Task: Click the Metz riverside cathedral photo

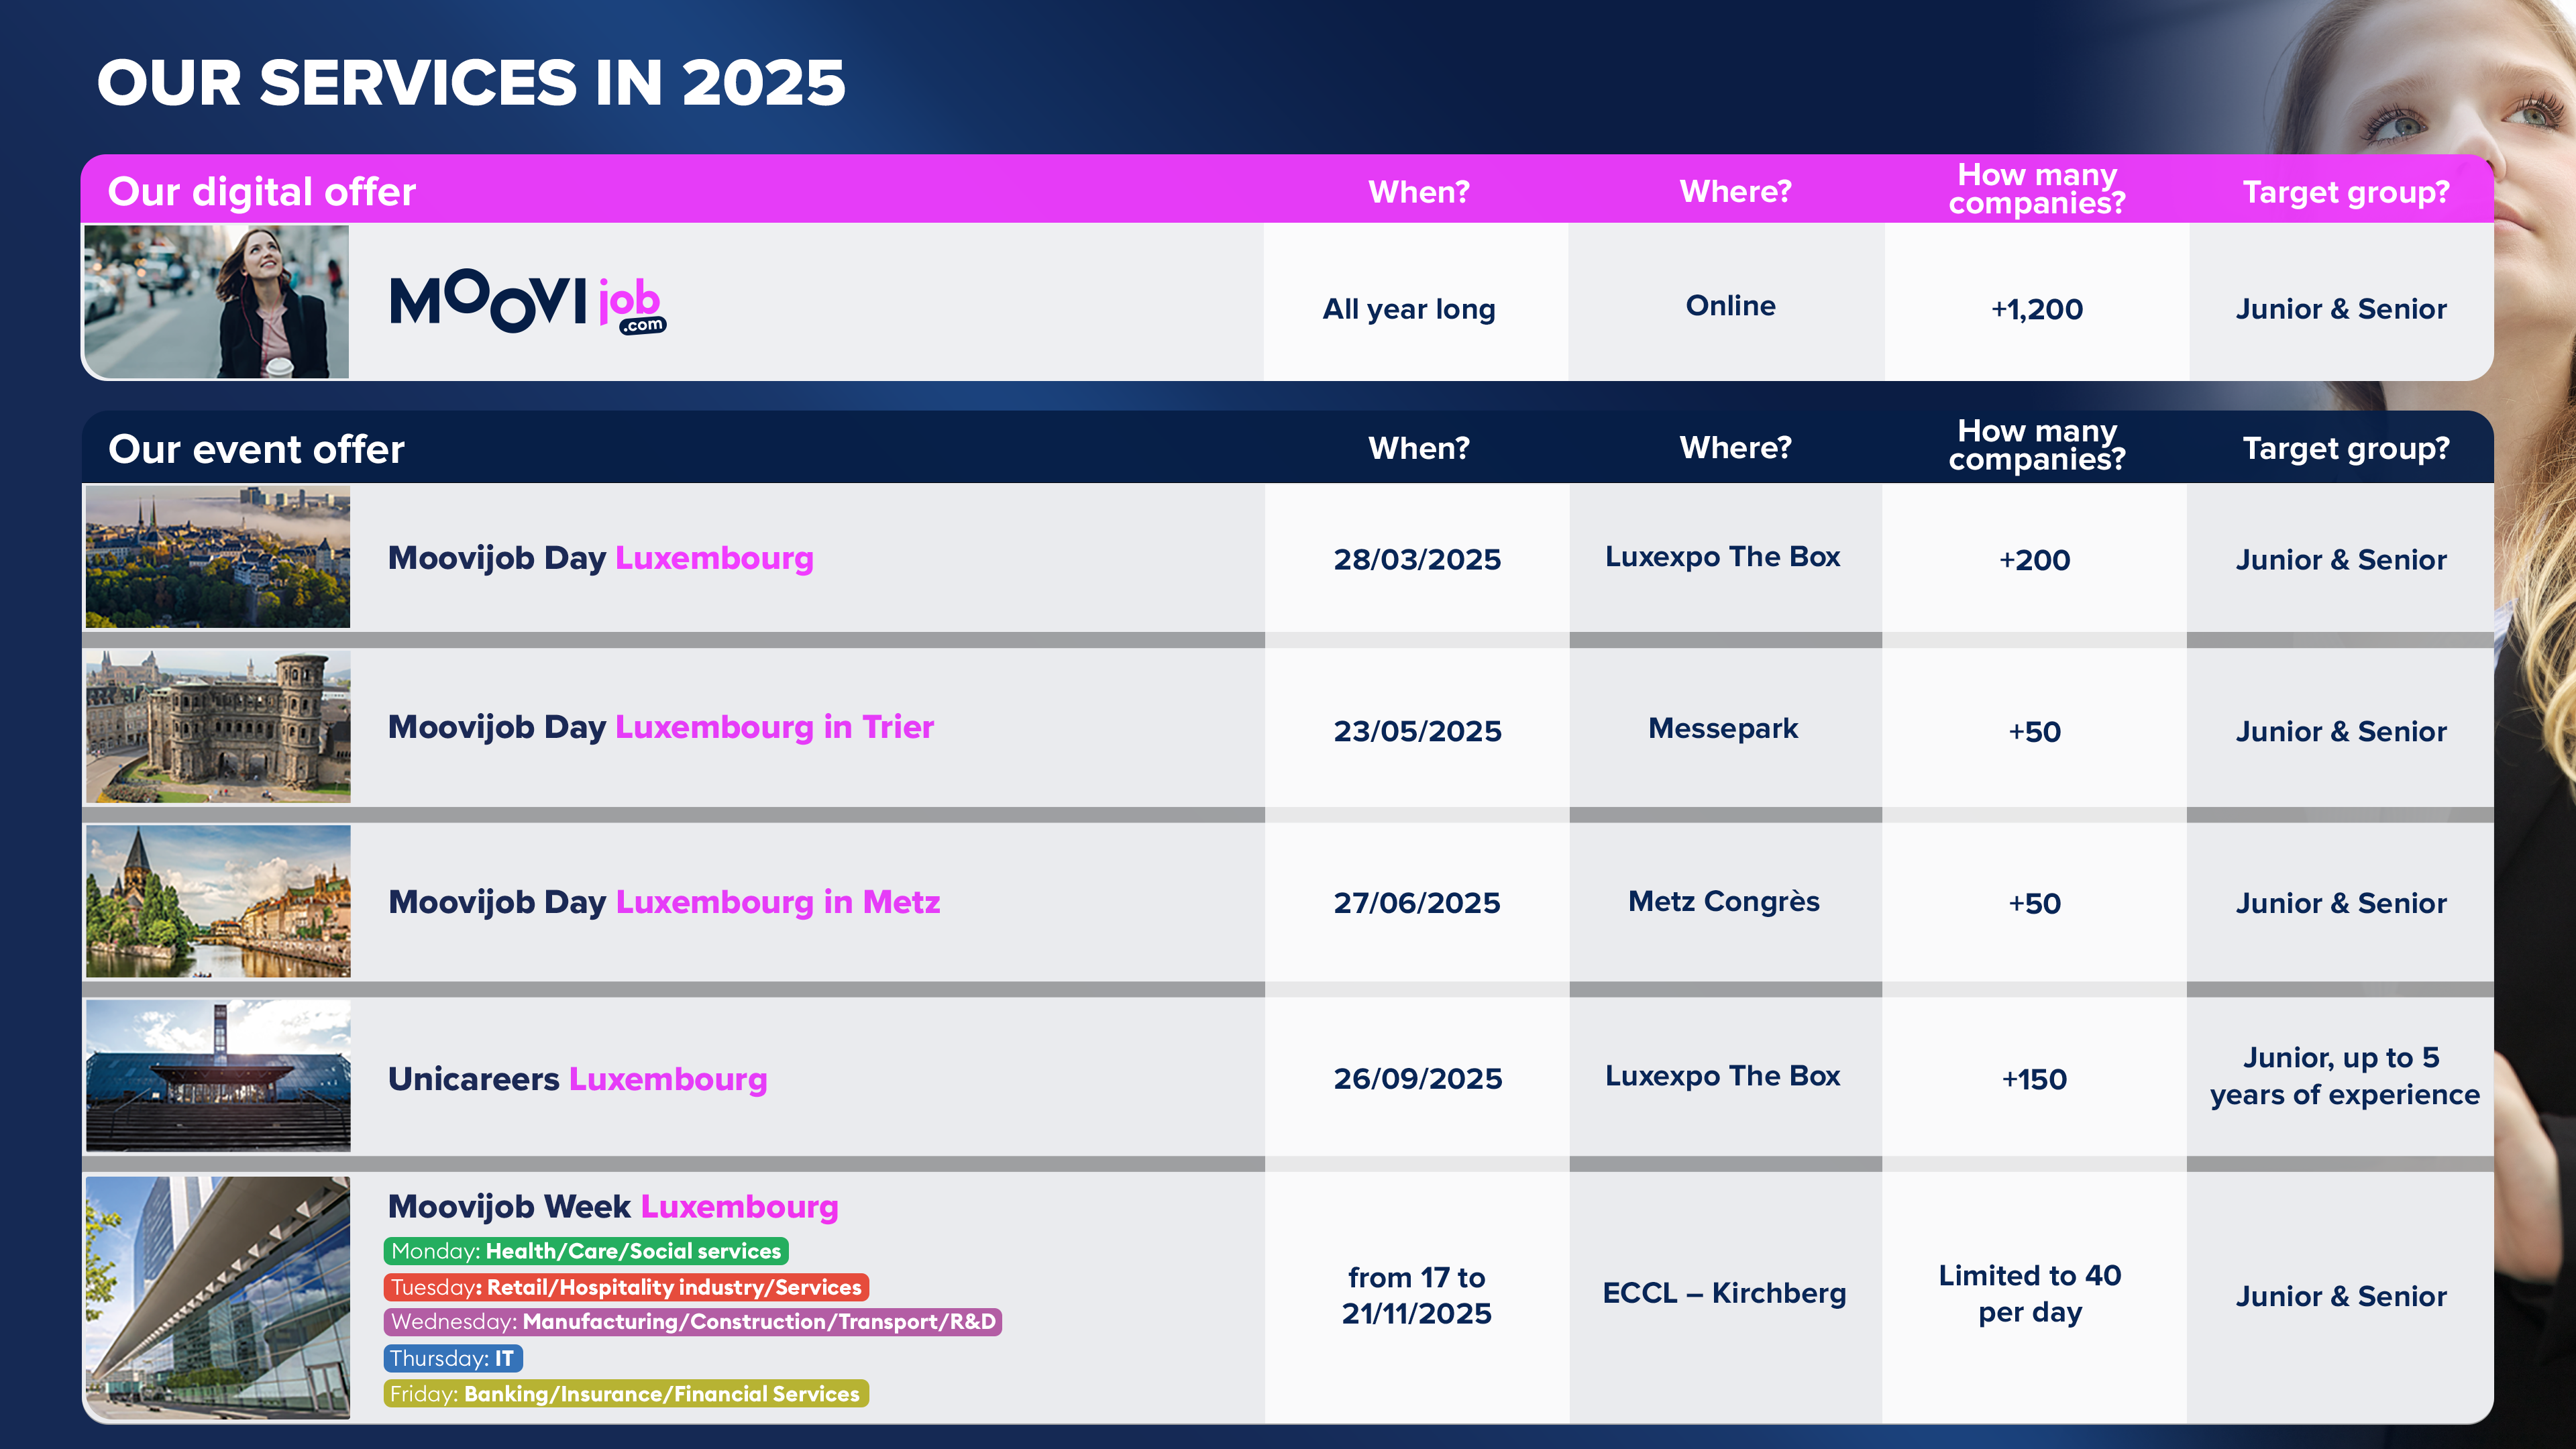Action: coord(217,901)
